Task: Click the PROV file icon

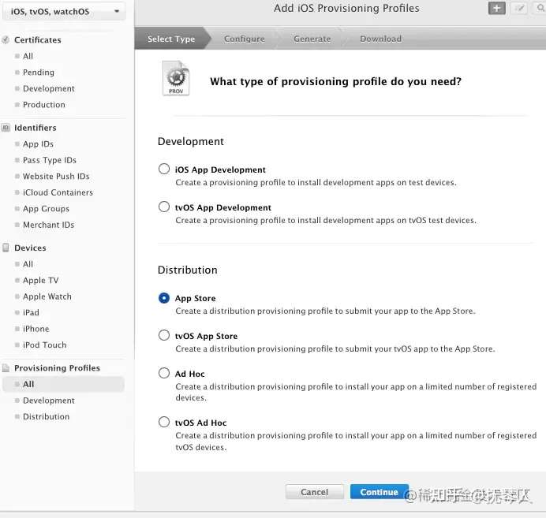Action: coord(176,79)
